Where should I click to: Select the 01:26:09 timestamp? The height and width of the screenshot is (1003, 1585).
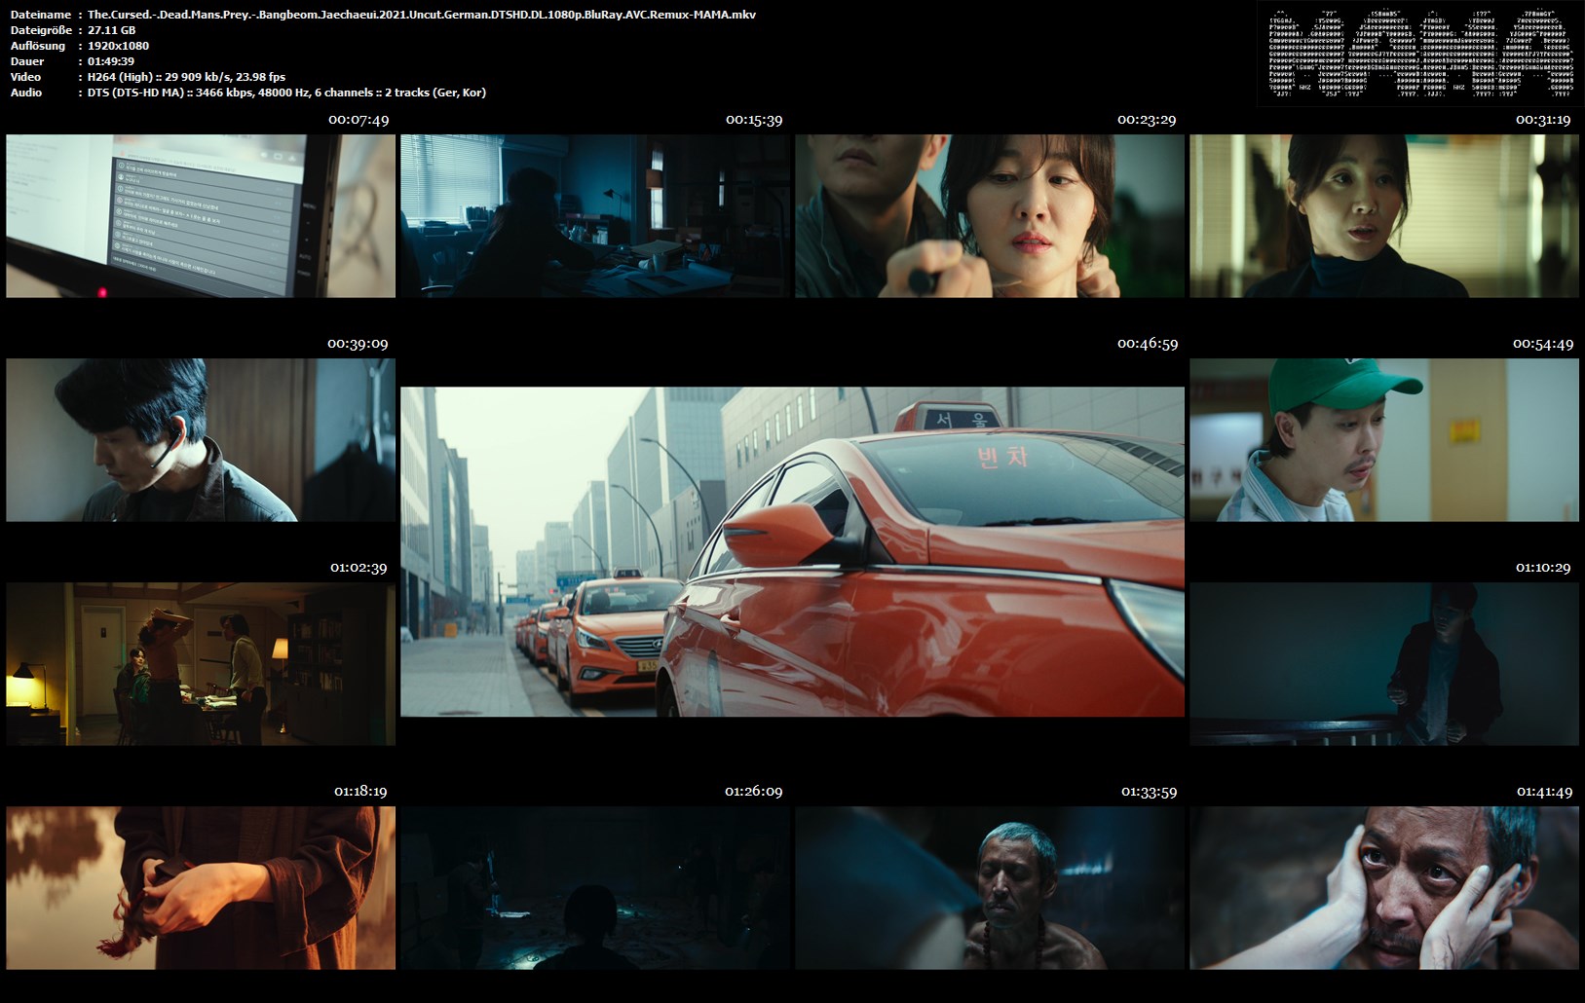753,792
